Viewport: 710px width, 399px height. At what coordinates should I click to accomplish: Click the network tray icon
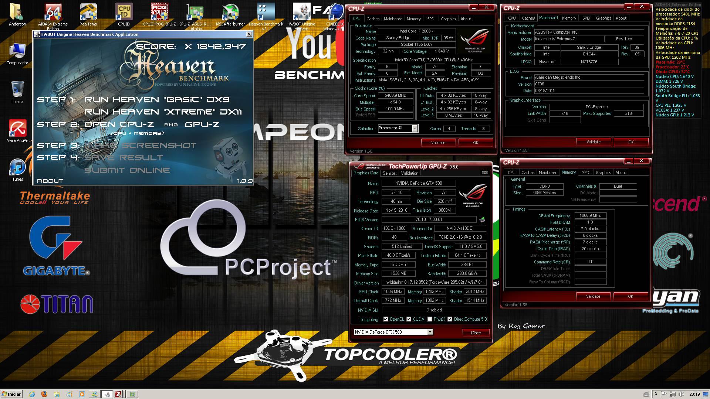(673, 394)
